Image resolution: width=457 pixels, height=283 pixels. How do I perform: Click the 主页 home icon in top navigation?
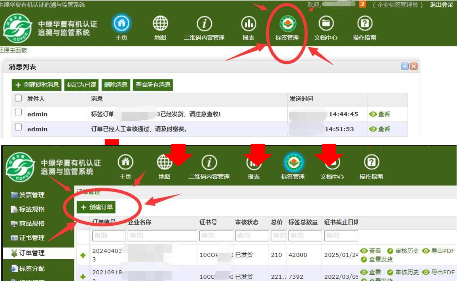(121, 24)
